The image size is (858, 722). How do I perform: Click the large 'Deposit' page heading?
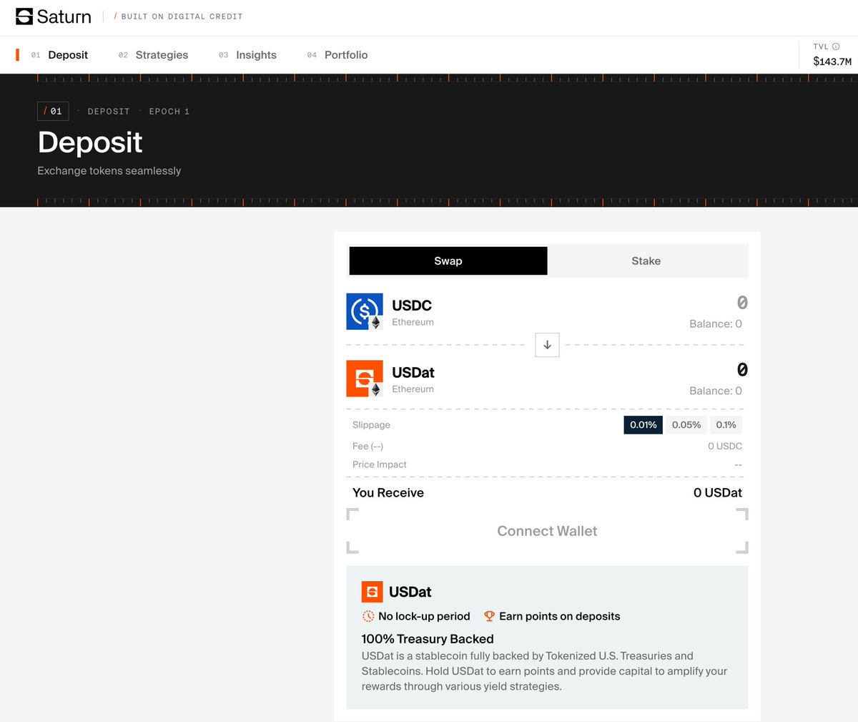pos(90,142)
